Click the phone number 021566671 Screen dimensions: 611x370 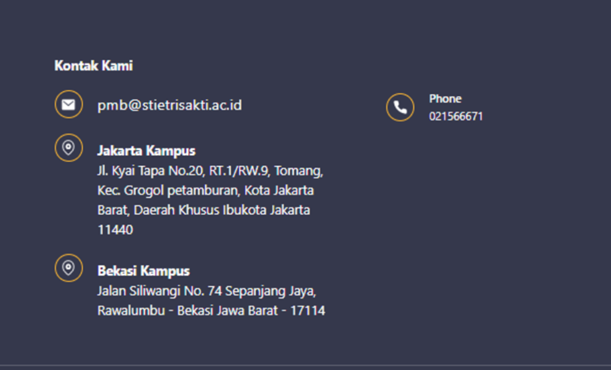(x=456, y=116)
